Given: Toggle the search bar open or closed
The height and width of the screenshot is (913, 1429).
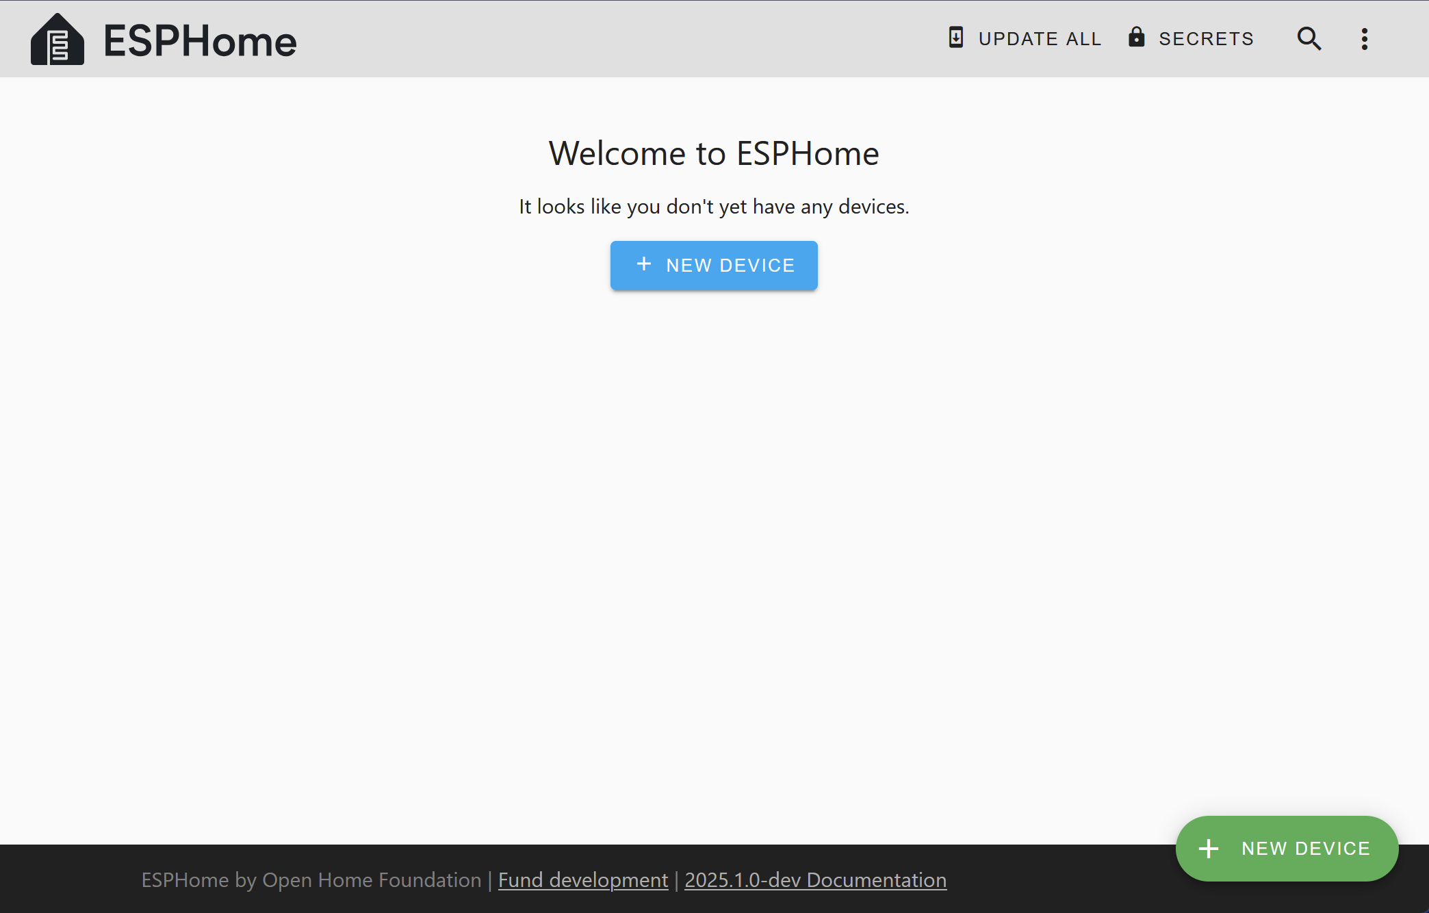Looking at the screenshot, I should (1309, 38).
